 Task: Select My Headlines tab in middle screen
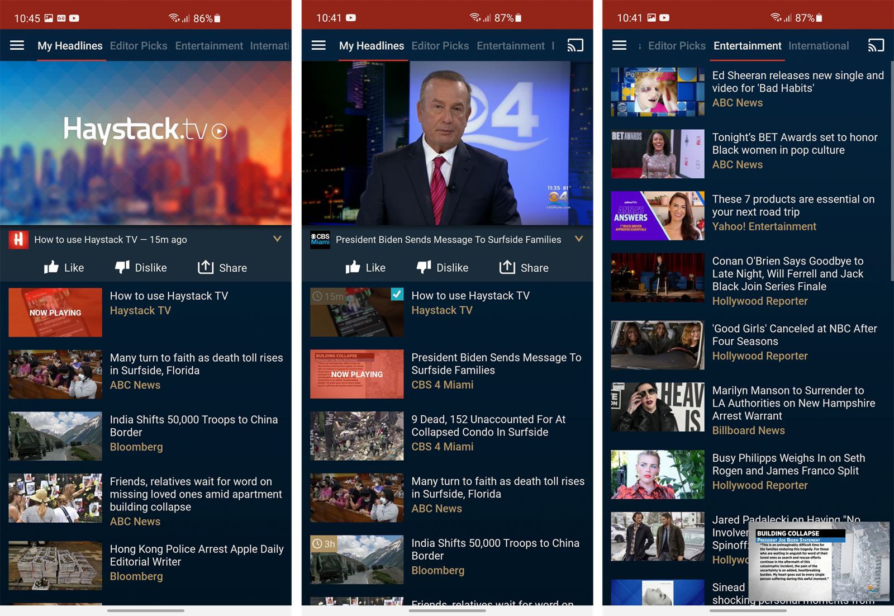coord(372,46)
